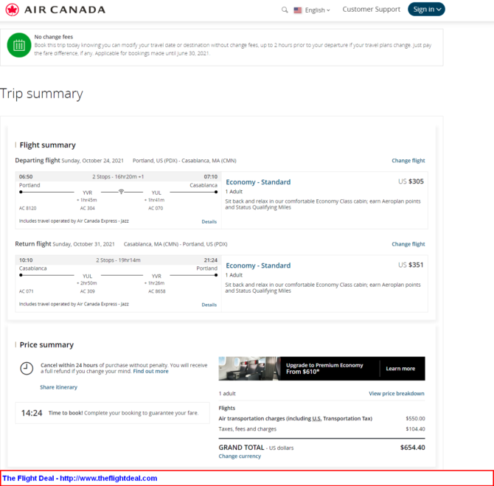Click Learn more on Premium Economy banner
Viewport: 494px width, 486px height.
pyautogui.click(x=400, y=369)
